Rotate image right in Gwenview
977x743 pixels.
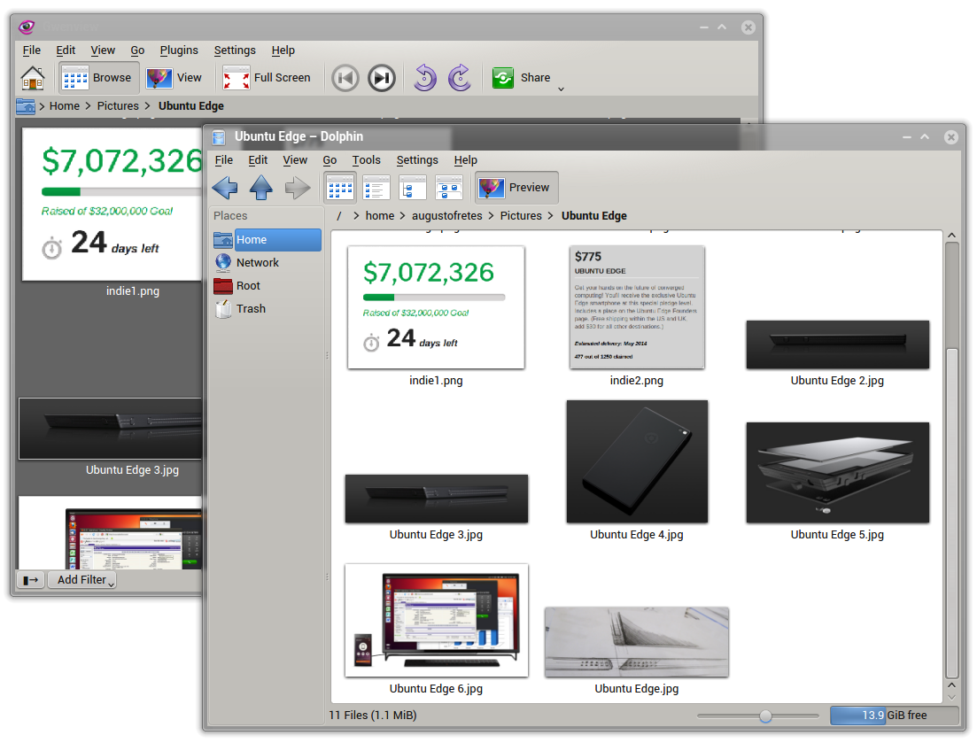click(460, 78)
